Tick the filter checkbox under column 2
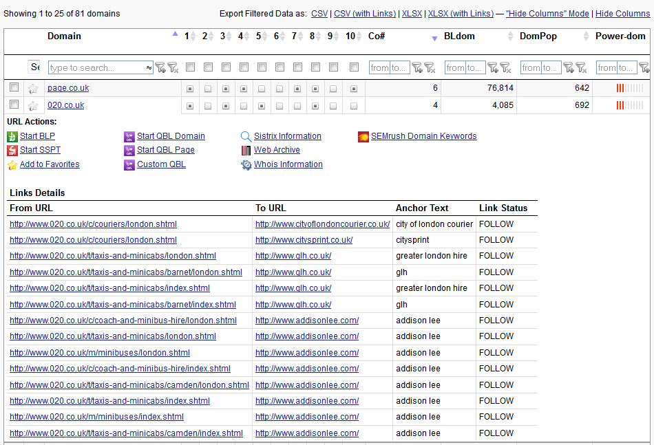654x445 pixels. point(208,67)
